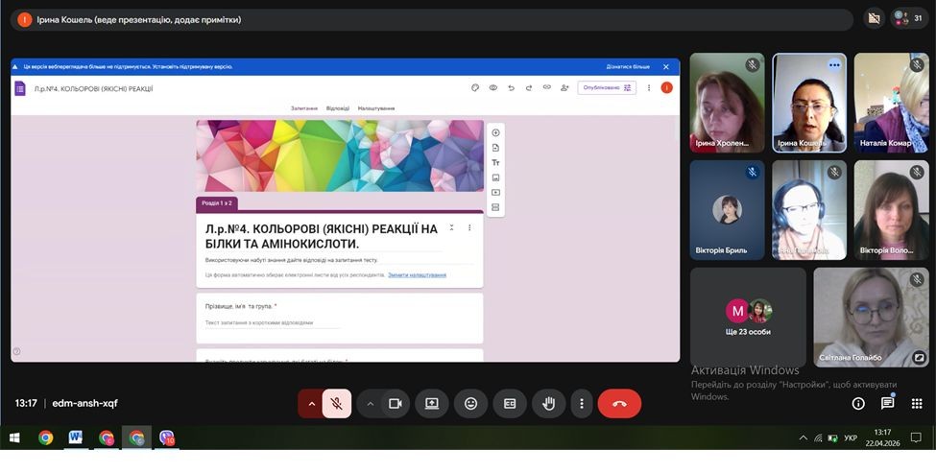Open the activities grid icon

tap(917, 404)
